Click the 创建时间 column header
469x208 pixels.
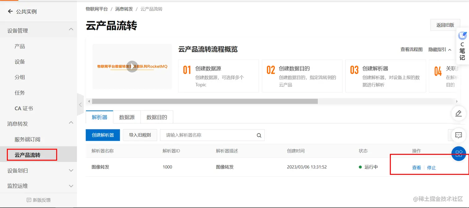pyautogui.click(x=296, y=151)
